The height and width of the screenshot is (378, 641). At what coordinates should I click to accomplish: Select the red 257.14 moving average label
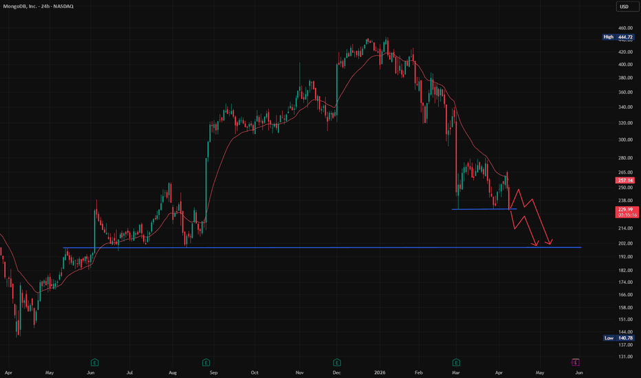(625, 180)
